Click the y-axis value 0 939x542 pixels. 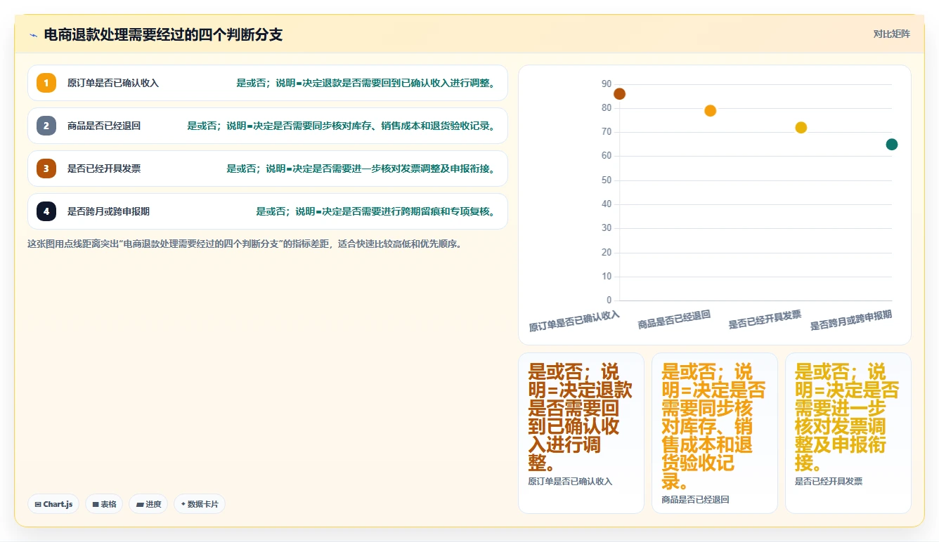coord(609,300)
